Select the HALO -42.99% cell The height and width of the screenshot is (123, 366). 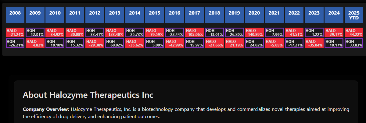point(174,43)
